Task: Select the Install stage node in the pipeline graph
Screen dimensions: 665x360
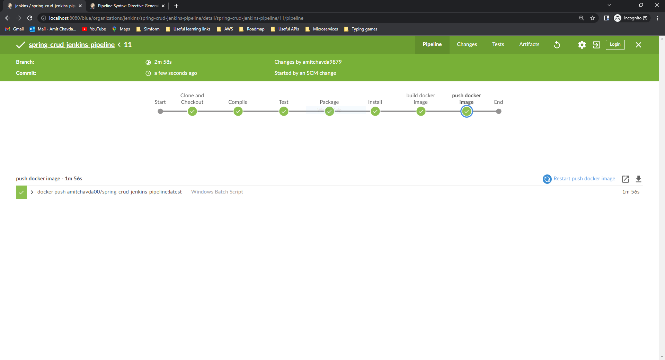Action: pyautogui.click(x=375, y=111)
